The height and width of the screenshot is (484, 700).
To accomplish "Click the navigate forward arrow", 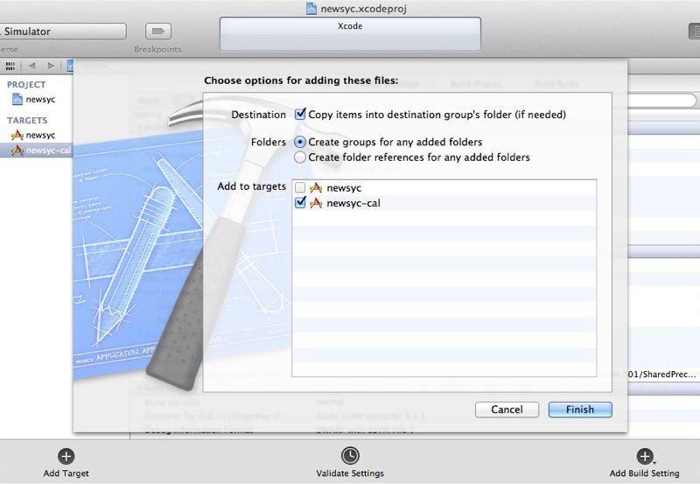I will pos(52,66).
